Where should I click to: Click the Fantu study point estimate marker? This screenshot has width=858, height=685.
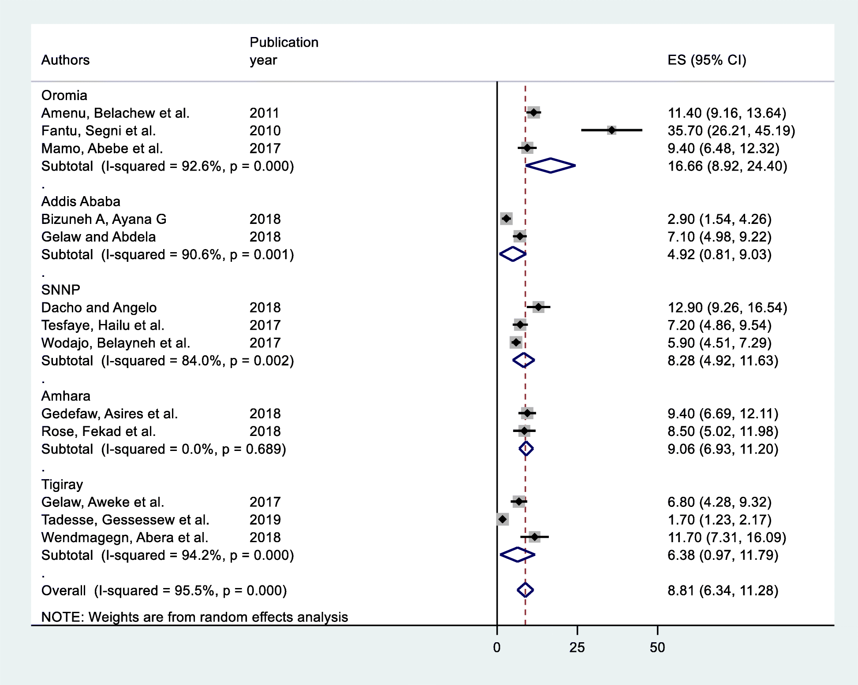tap(612, 130)
